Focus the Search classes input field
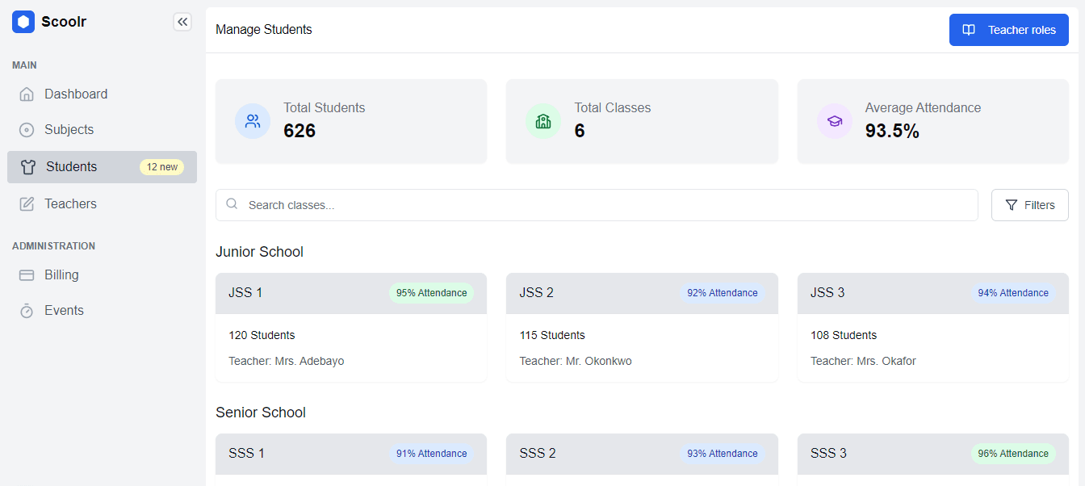 click(597, 205)
